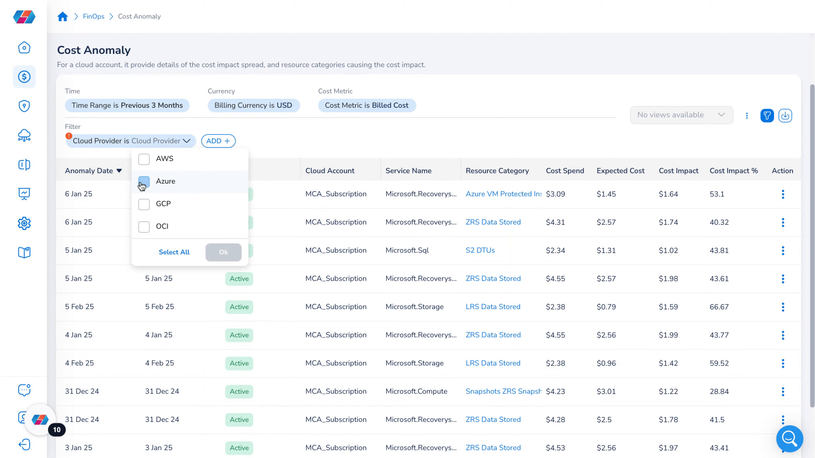The height and width of the screenshot is (458, 815).
Task: Click the floating widget with badge 10
Action: pyautogui.click(x=40, y=420)
